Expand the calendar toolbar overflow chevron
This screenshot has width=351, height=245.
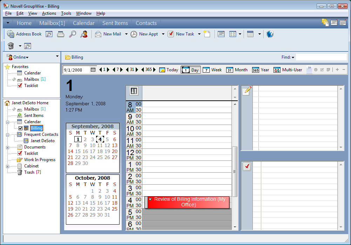pos(309,68)
